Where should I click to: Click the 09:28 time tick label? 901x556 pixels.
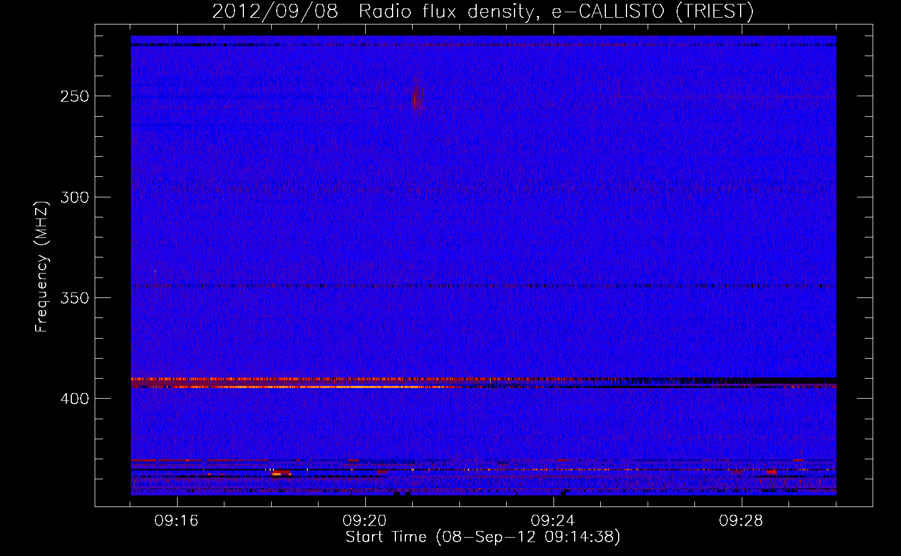[741, 521]
